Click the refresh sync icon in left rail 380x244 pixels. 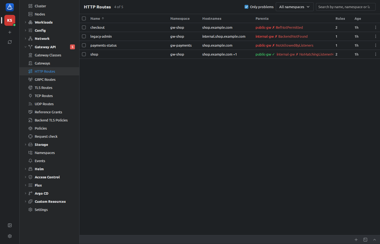coord(10,42)
